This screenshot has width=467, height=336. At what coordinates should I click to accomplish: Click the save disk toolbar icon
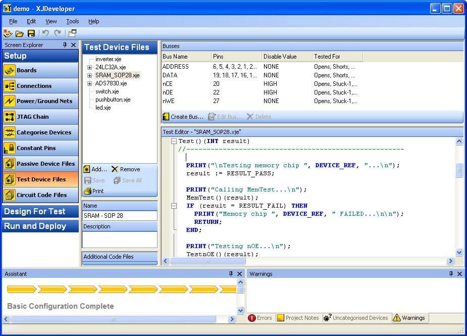(31, 33)
